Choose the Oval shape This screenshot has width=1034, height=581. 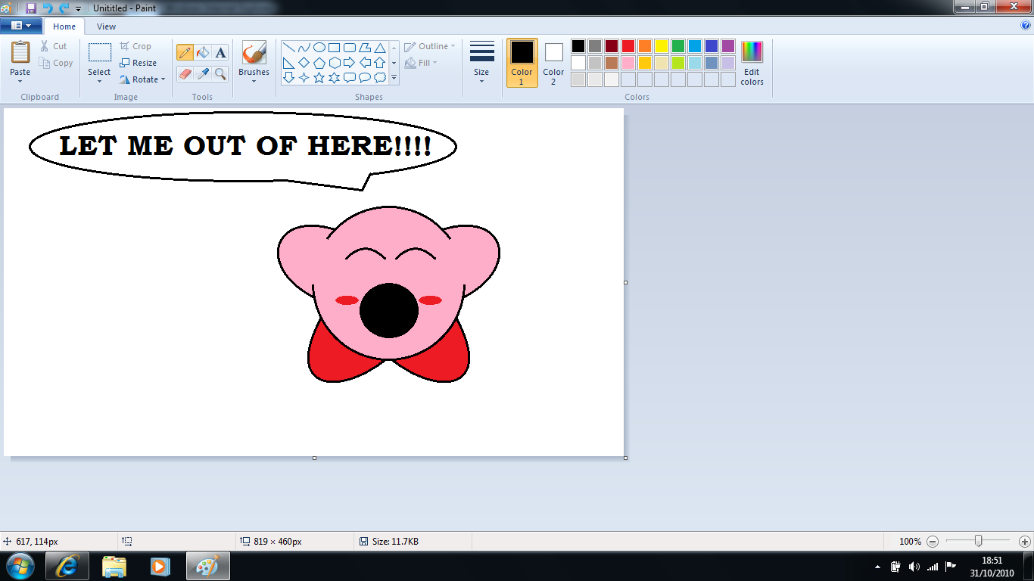(319, 47)
